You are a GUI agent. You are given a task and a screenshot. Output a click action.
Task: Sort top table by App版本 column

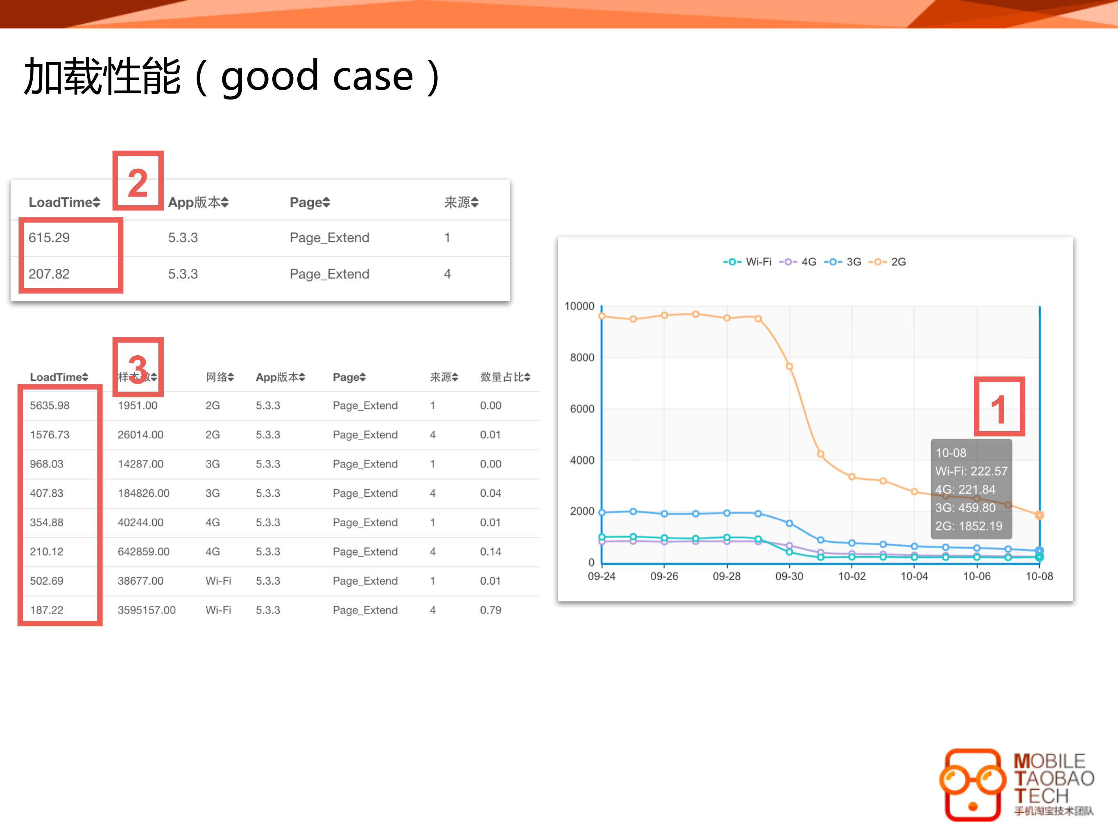[x=198, y=203]
